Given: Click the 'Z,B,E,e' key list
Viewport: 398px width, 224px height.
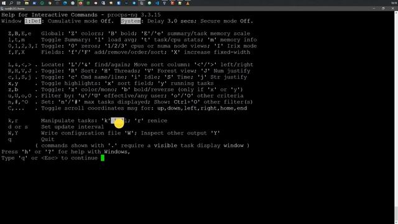Looking at the screenshot, I should coord(20,34).
